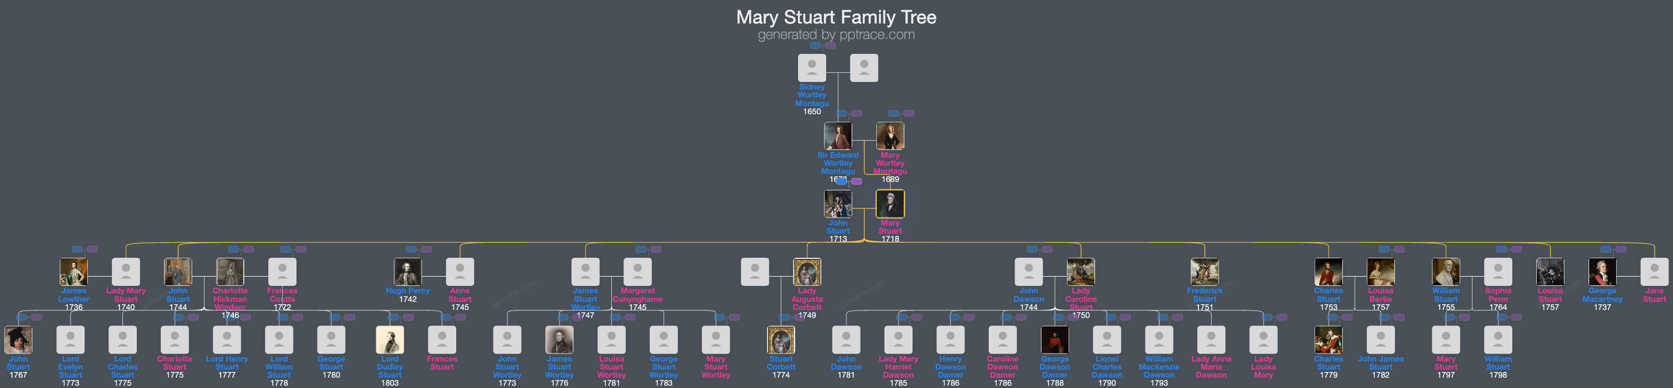Open Sir Edward Wortley Montagu's portrait
This screenshot has height=388, width=1673.
(x=838, y=136)
